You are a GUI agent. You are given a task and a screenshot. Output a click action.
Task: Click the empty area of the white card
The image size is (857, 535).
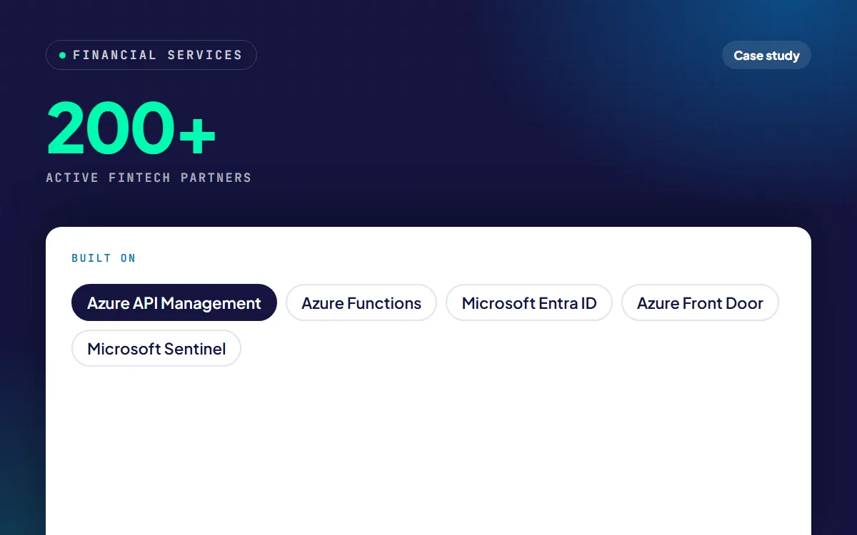pyautogui.click(x=428, y=449)
